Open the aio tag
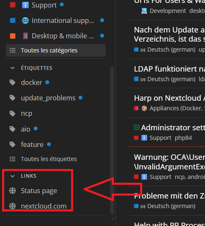Viewport: 205px width, 226px height. 26,129
